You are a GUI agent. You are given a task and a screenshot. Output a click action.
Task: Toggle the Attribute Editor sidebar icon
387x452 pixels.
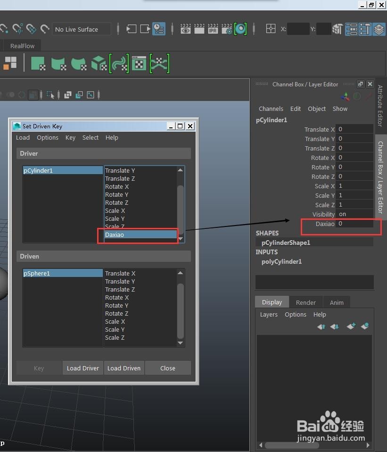(351, 29)
